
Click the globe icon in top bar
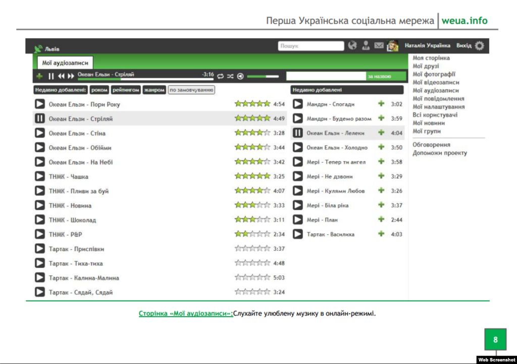click(x=352, y=46)
